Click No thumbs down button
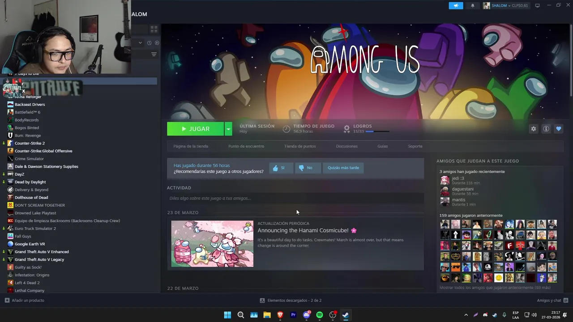The image size is (573, 322). (308, 168)
